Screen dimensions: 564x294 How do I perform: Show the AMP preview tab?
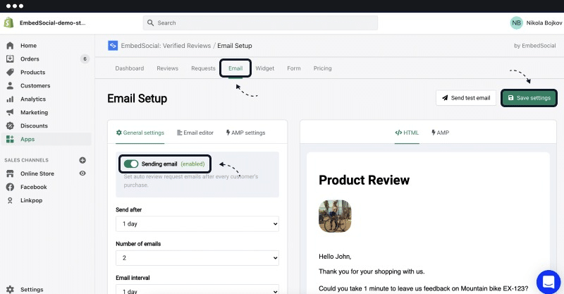(x=440, y=133)
